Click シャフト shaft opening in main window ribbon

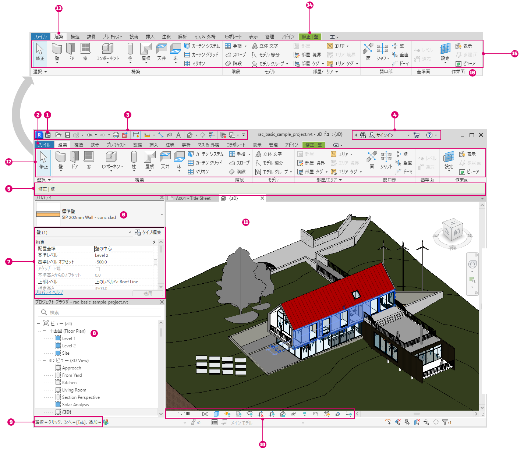pyautogui.click(x=386, y=160)
